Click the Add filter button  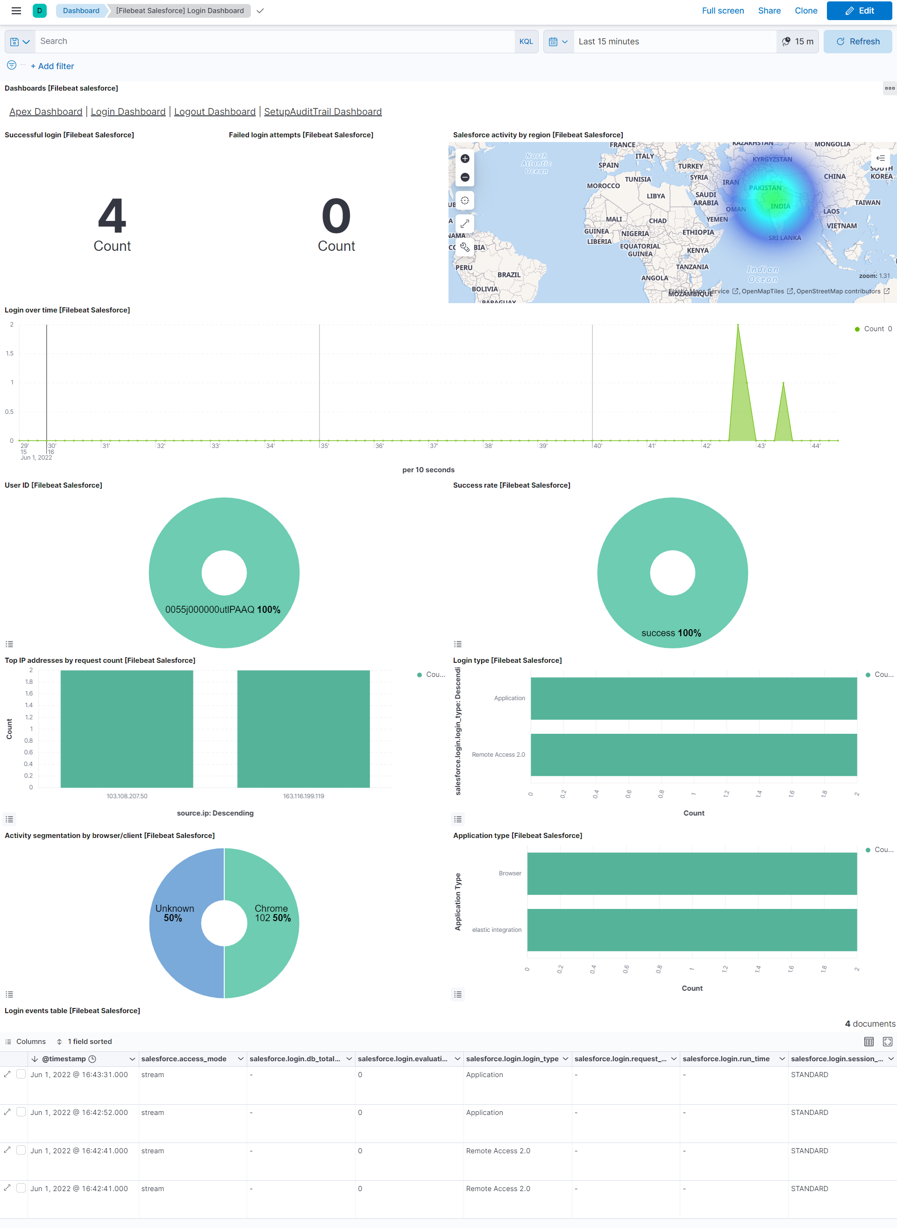pos(54,66)
